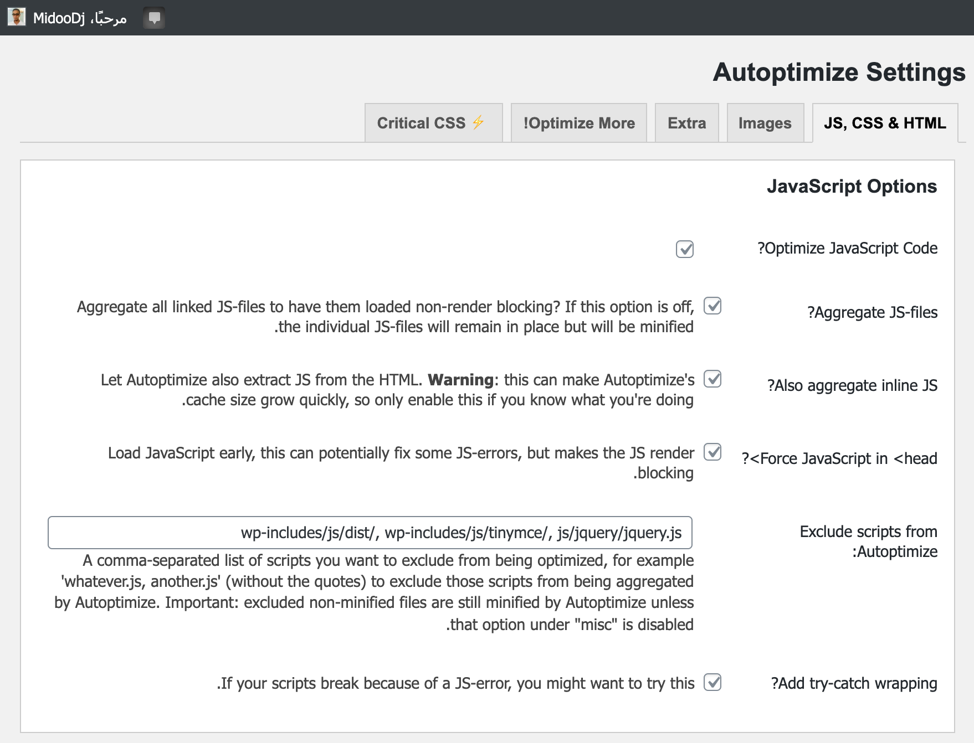Click the 'Aggregate JS-files?' option label
Image resolution: width=974 pixels, height=743 pixels.
tap(872, 313)
